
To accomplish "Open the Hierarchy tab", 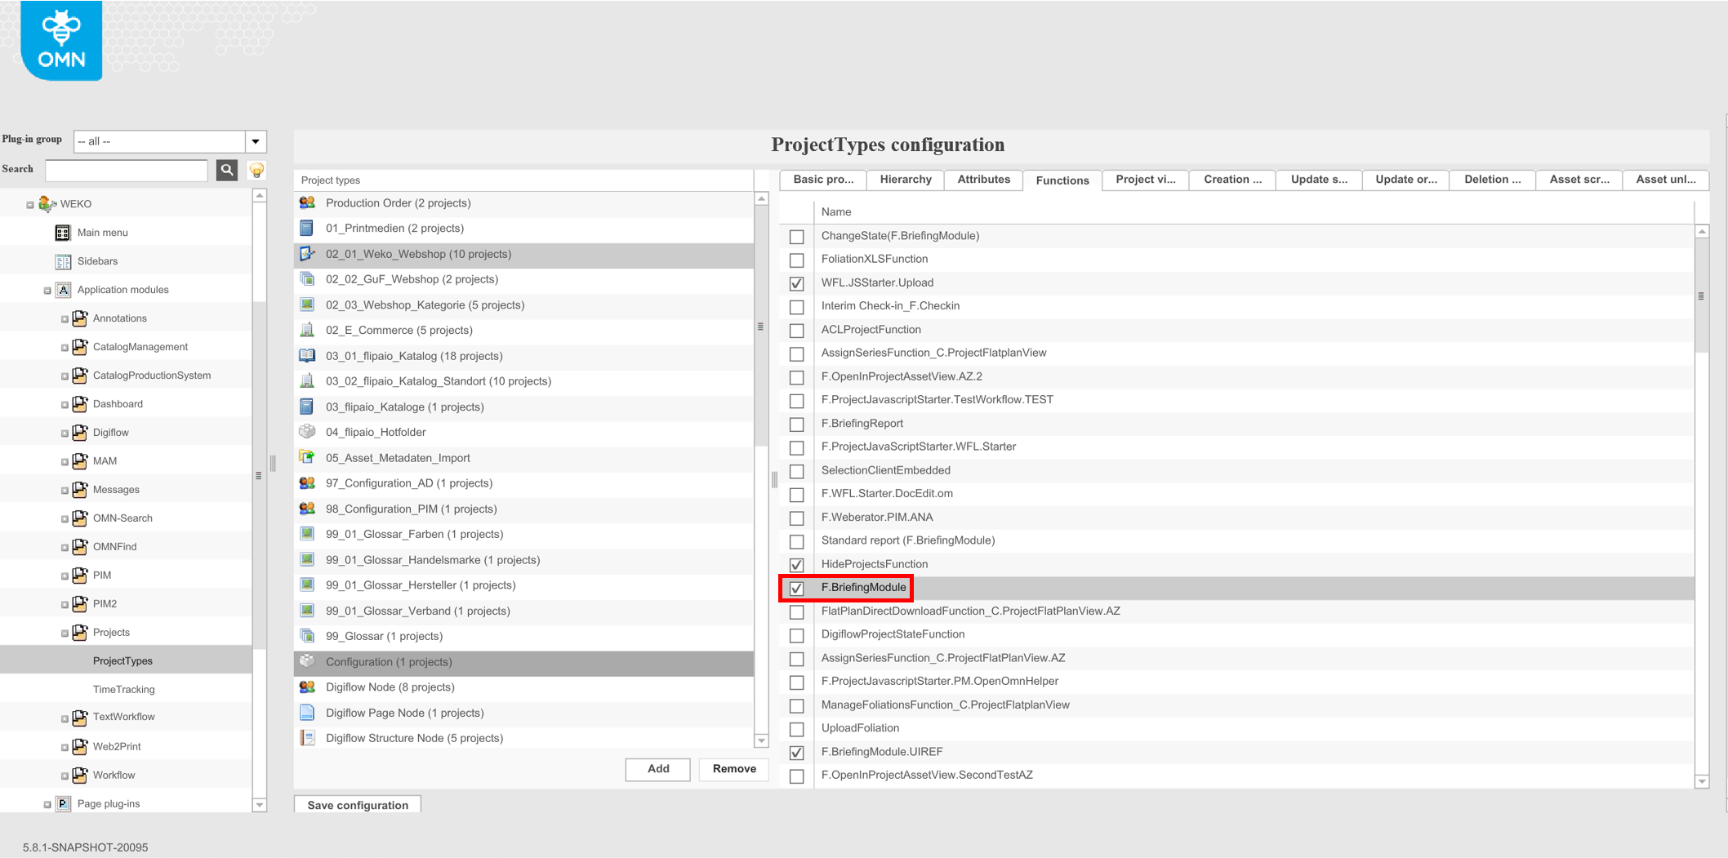I will pyautogui.click(x=905, y=180).
